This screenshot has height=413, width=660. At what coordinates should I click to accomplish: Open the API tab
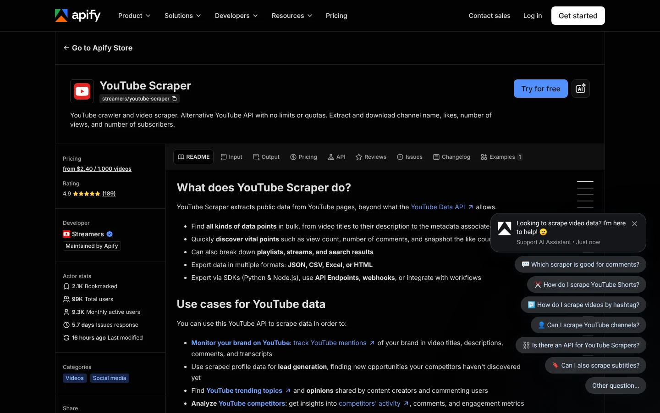click(x=337, y=157)
